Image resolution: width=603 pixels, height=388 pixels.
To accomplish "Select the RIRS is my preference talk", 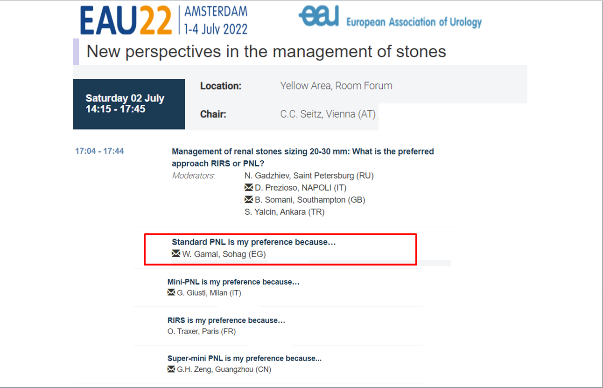I will [226, 320].
